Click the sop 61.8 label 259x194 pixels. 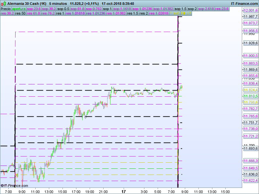click(x=77, y=9)
